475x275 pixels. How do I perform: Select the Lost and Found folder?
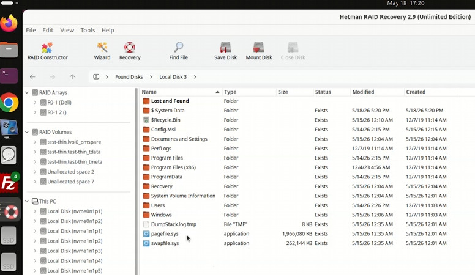[x=170, y=101]
